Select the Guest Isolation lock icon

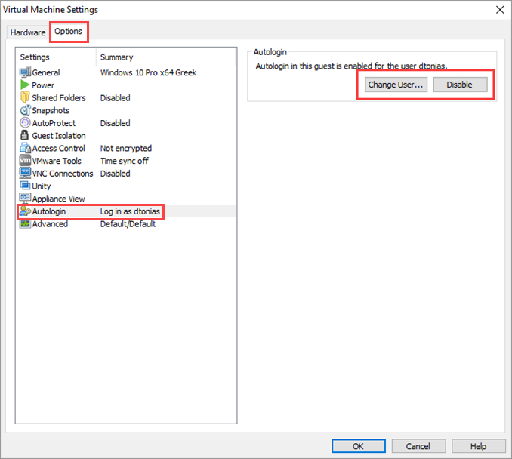coord(25,136)
